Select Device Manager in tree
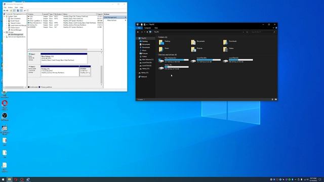This screenshot has width=324, height=182. (15, 30)
